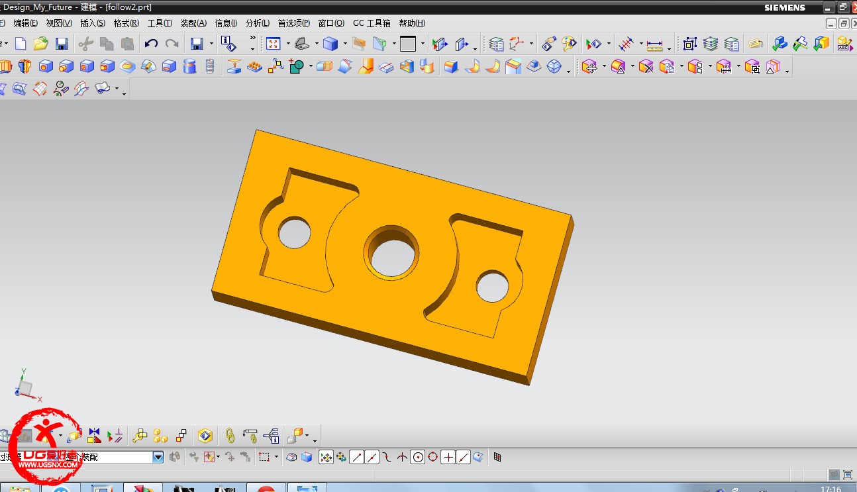Click the Assembly Constraints chain icon

point(230,436)
